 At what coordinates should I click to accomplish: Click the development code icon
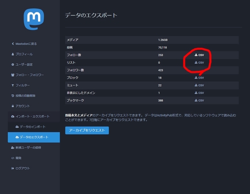[x=12, y=158]
